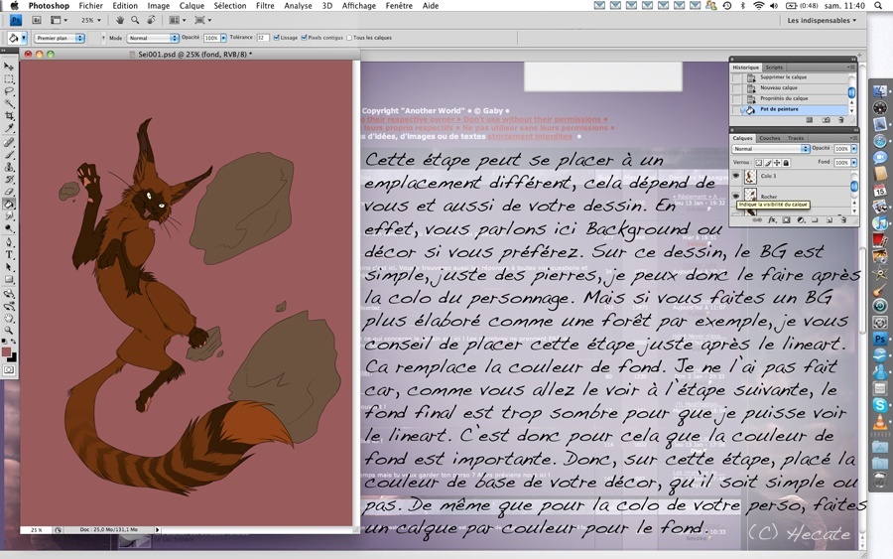The height and width of the screenshot is (559, 893).
Task: Launch Bridge from application bar
Action: [x=37, y=21]
